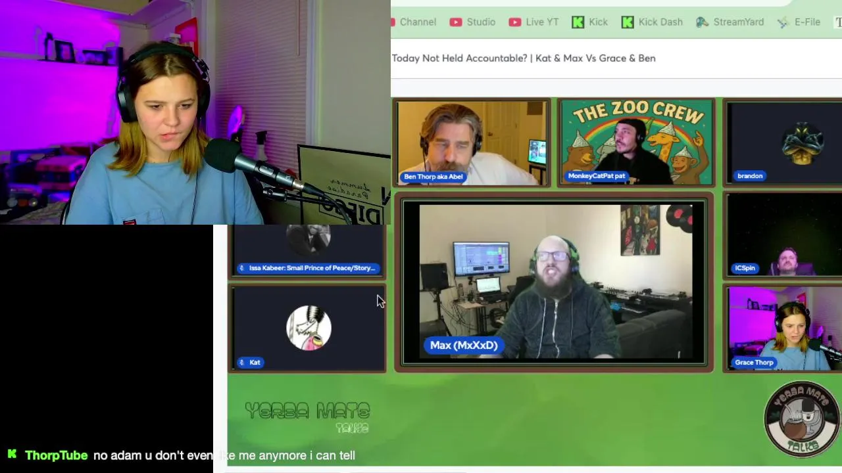Screen dimensions: 842x473
Task: Click muted mic icon beside Issa Kabeer
Action: point(242,268)
